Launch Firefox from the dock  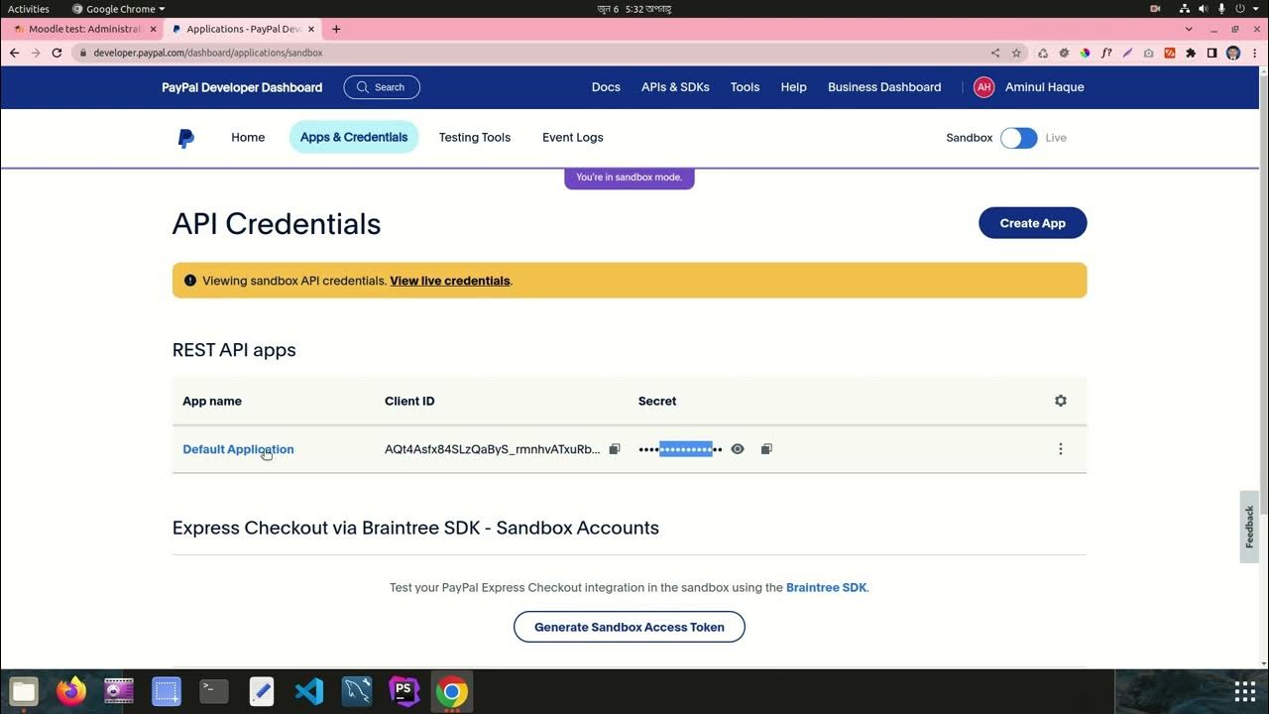point(71,691)
